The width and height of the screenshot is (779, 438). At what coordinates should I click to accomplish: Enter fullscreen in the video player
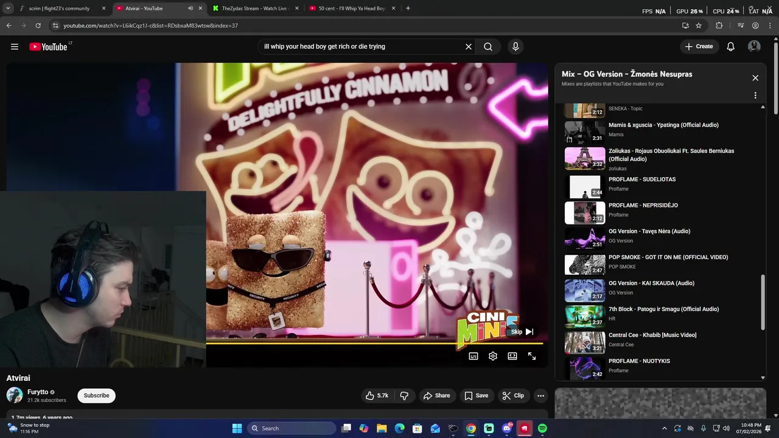[532, 356]
